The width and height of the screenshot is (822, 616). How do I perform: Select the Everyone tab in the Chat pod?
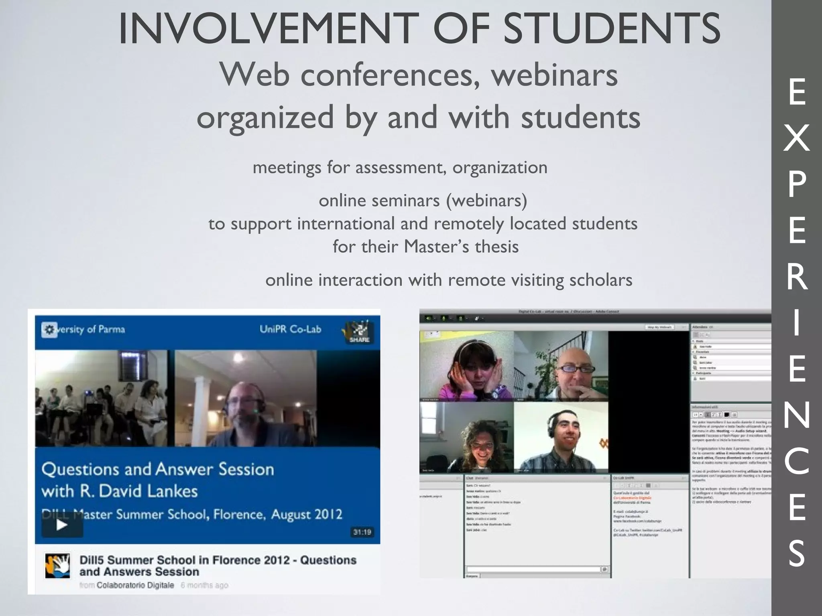[482, 478]
